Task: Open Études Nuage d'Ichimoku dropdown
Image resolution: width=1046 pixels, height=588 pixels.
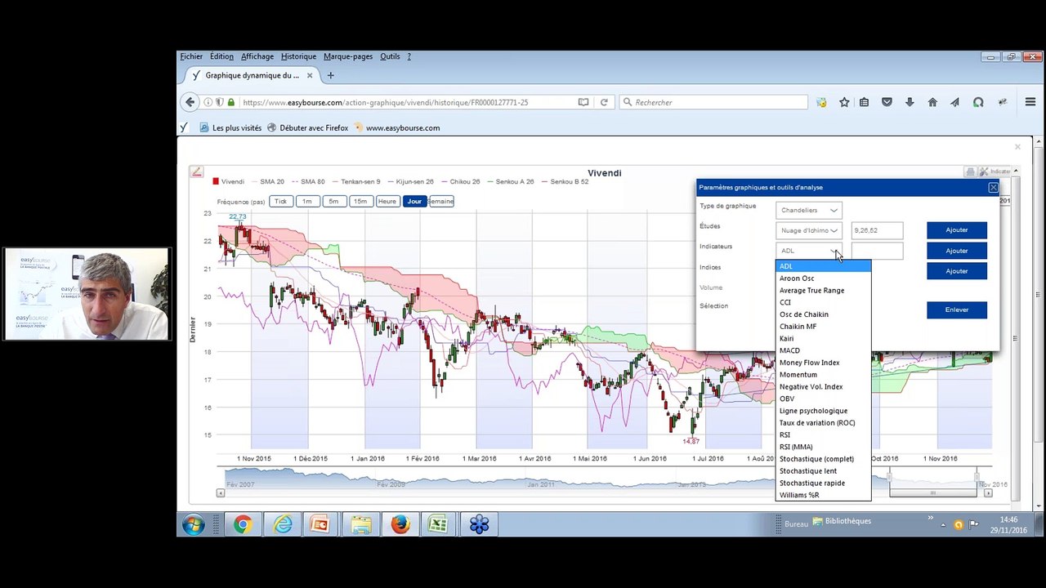Action: 808,230
